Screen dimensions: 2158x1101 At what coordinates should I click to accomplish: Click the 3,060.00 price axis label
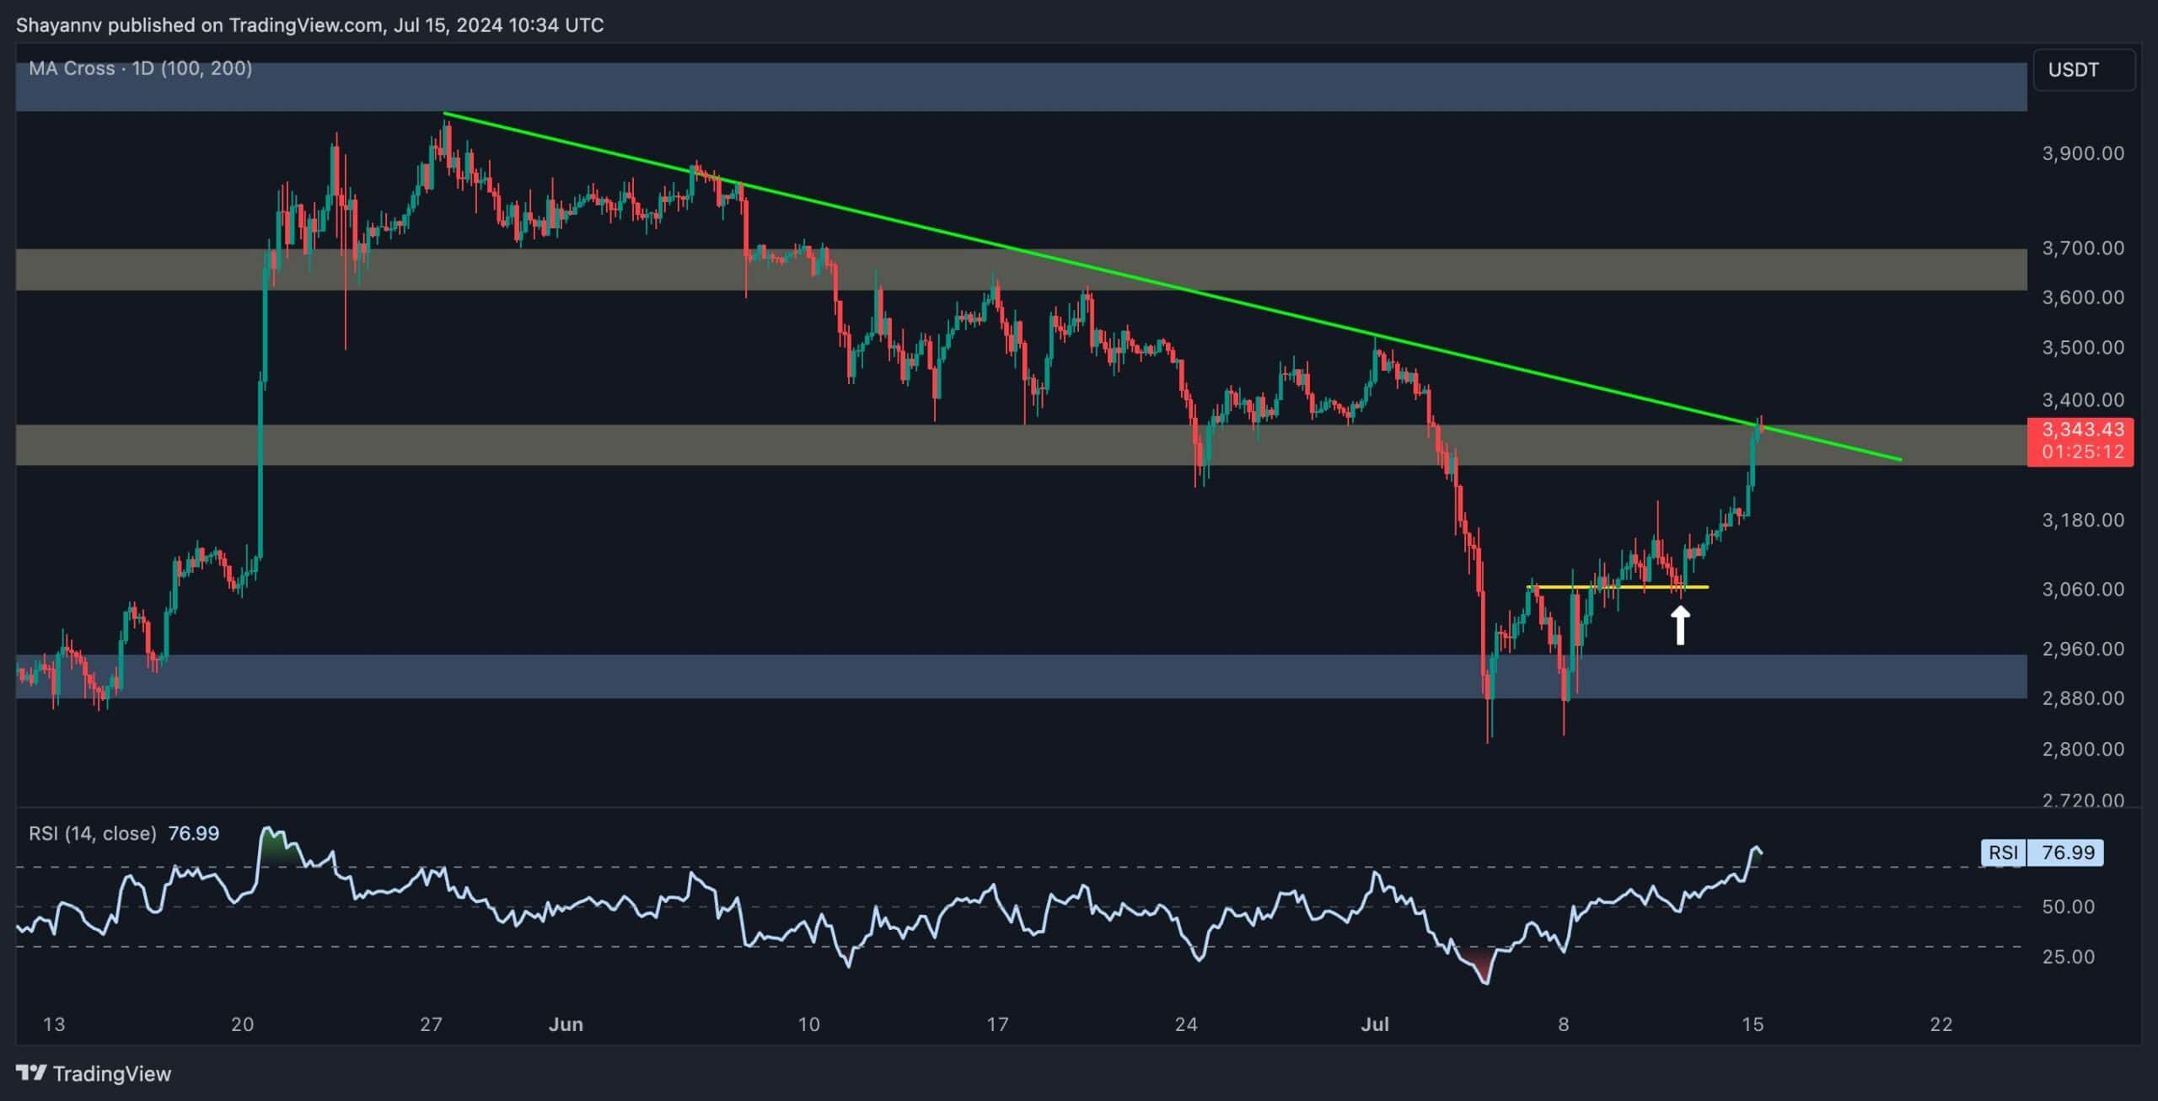click(x=2083, y=589)
